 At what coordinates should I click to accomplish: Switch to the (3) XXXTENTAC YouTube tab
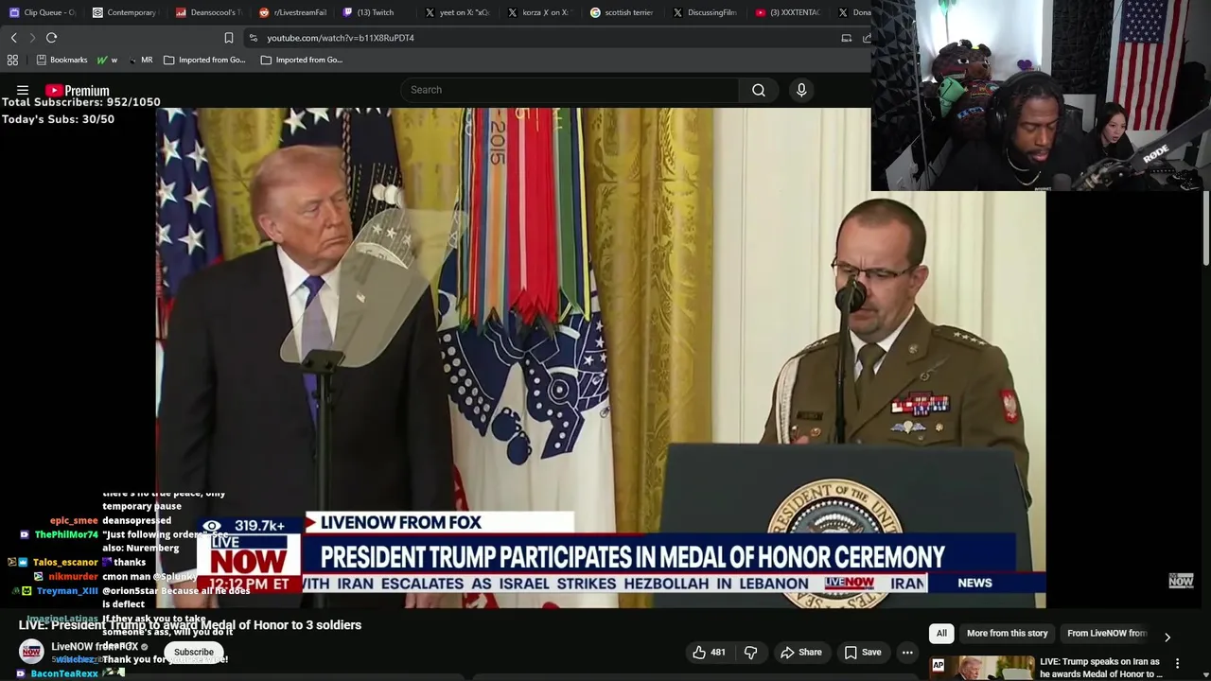point(788,12)
